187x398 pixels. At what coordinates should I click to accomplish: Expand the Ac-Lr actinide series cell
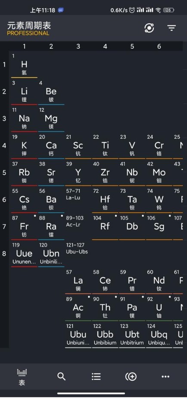click(78, 227)
